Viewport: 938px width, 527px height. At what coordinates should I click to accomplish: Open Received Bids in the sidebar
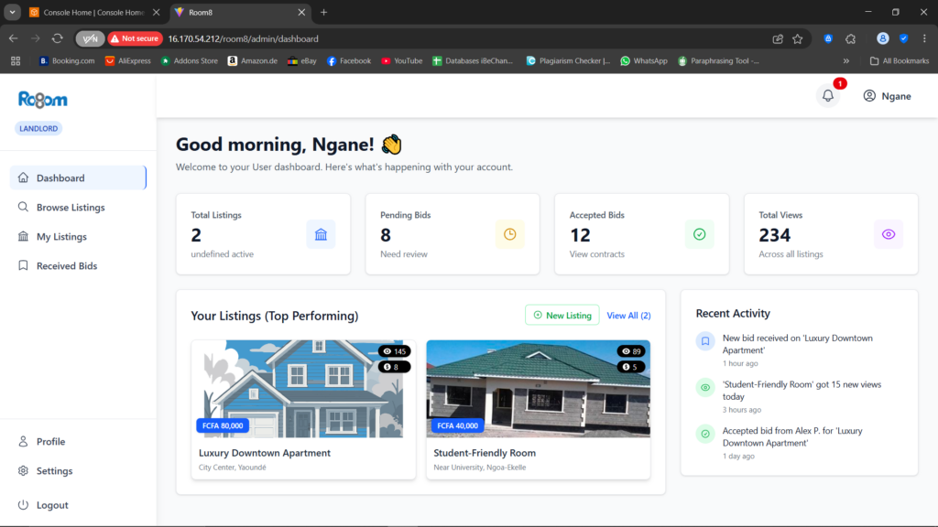tap(78, 266)
